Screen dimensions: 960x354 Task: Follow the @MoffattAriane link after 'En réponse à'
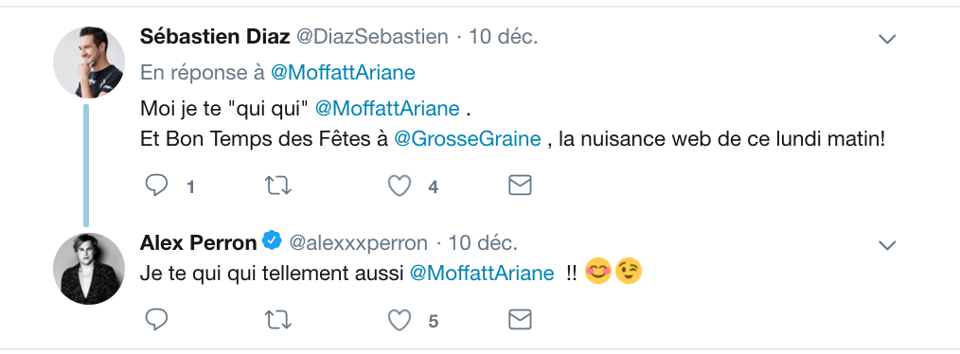(343, 73)
